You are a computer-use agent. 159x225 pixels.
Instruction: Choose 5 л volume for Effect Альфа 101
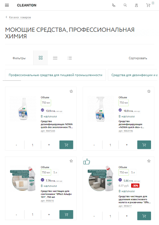(x=55, y=172)
